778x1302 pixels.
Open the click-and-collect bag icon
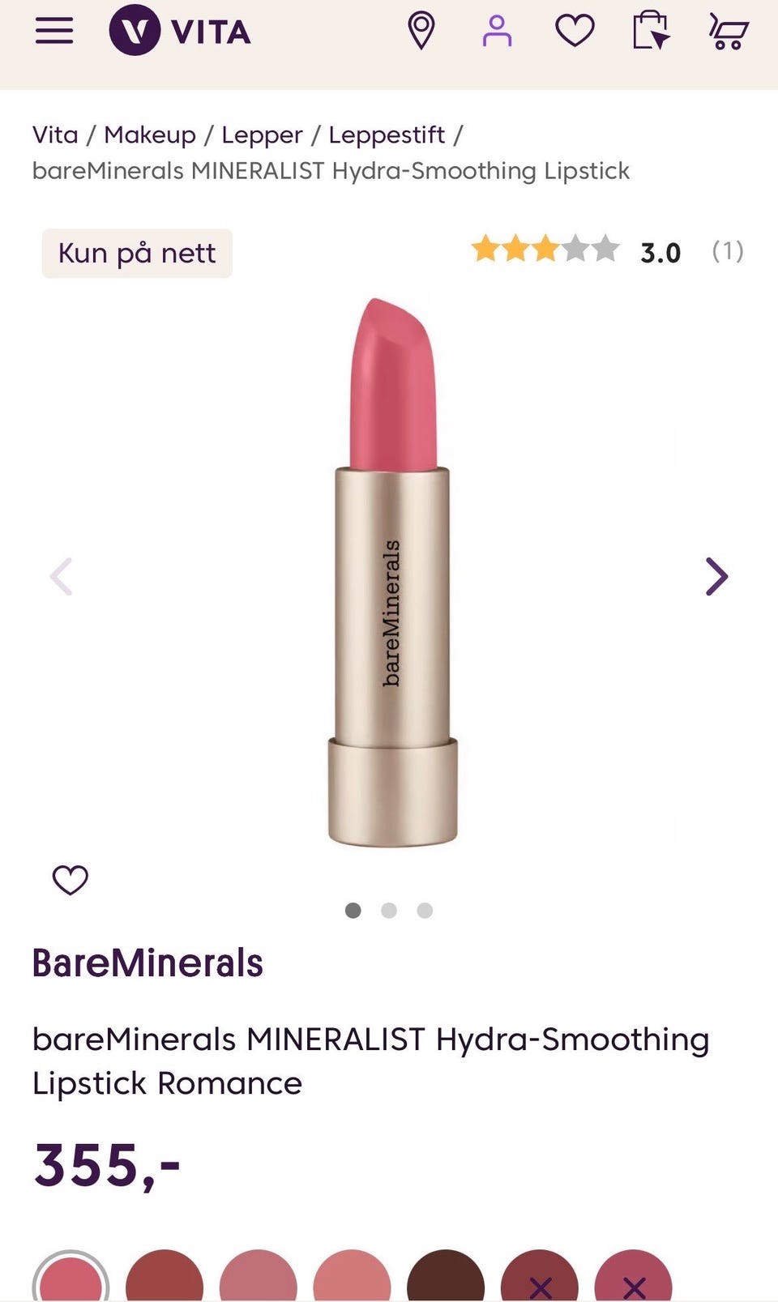click(x=651, y=31)
